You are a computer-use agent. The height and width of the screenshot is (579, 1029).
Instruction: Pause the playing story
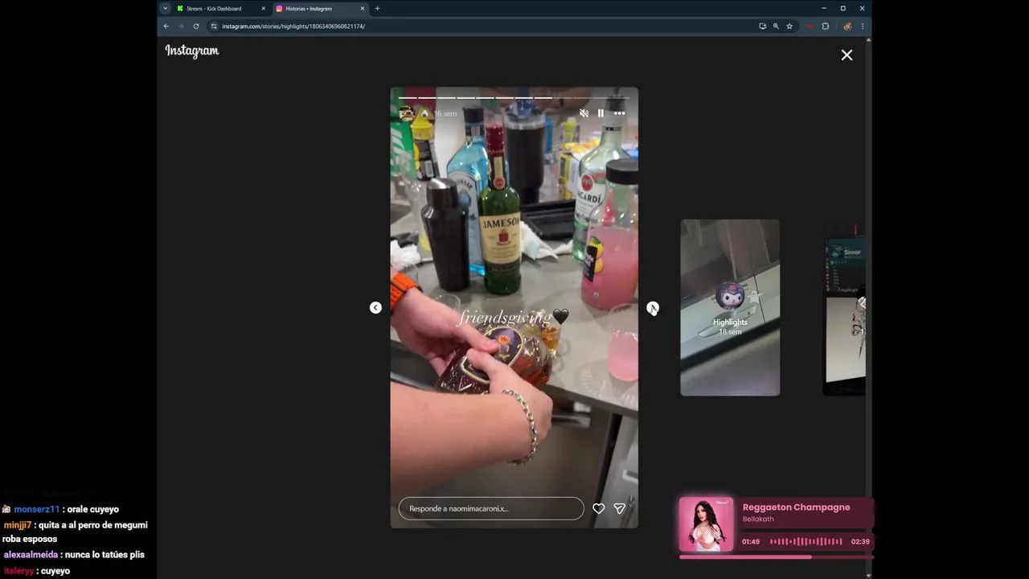(x=601, y=113)
